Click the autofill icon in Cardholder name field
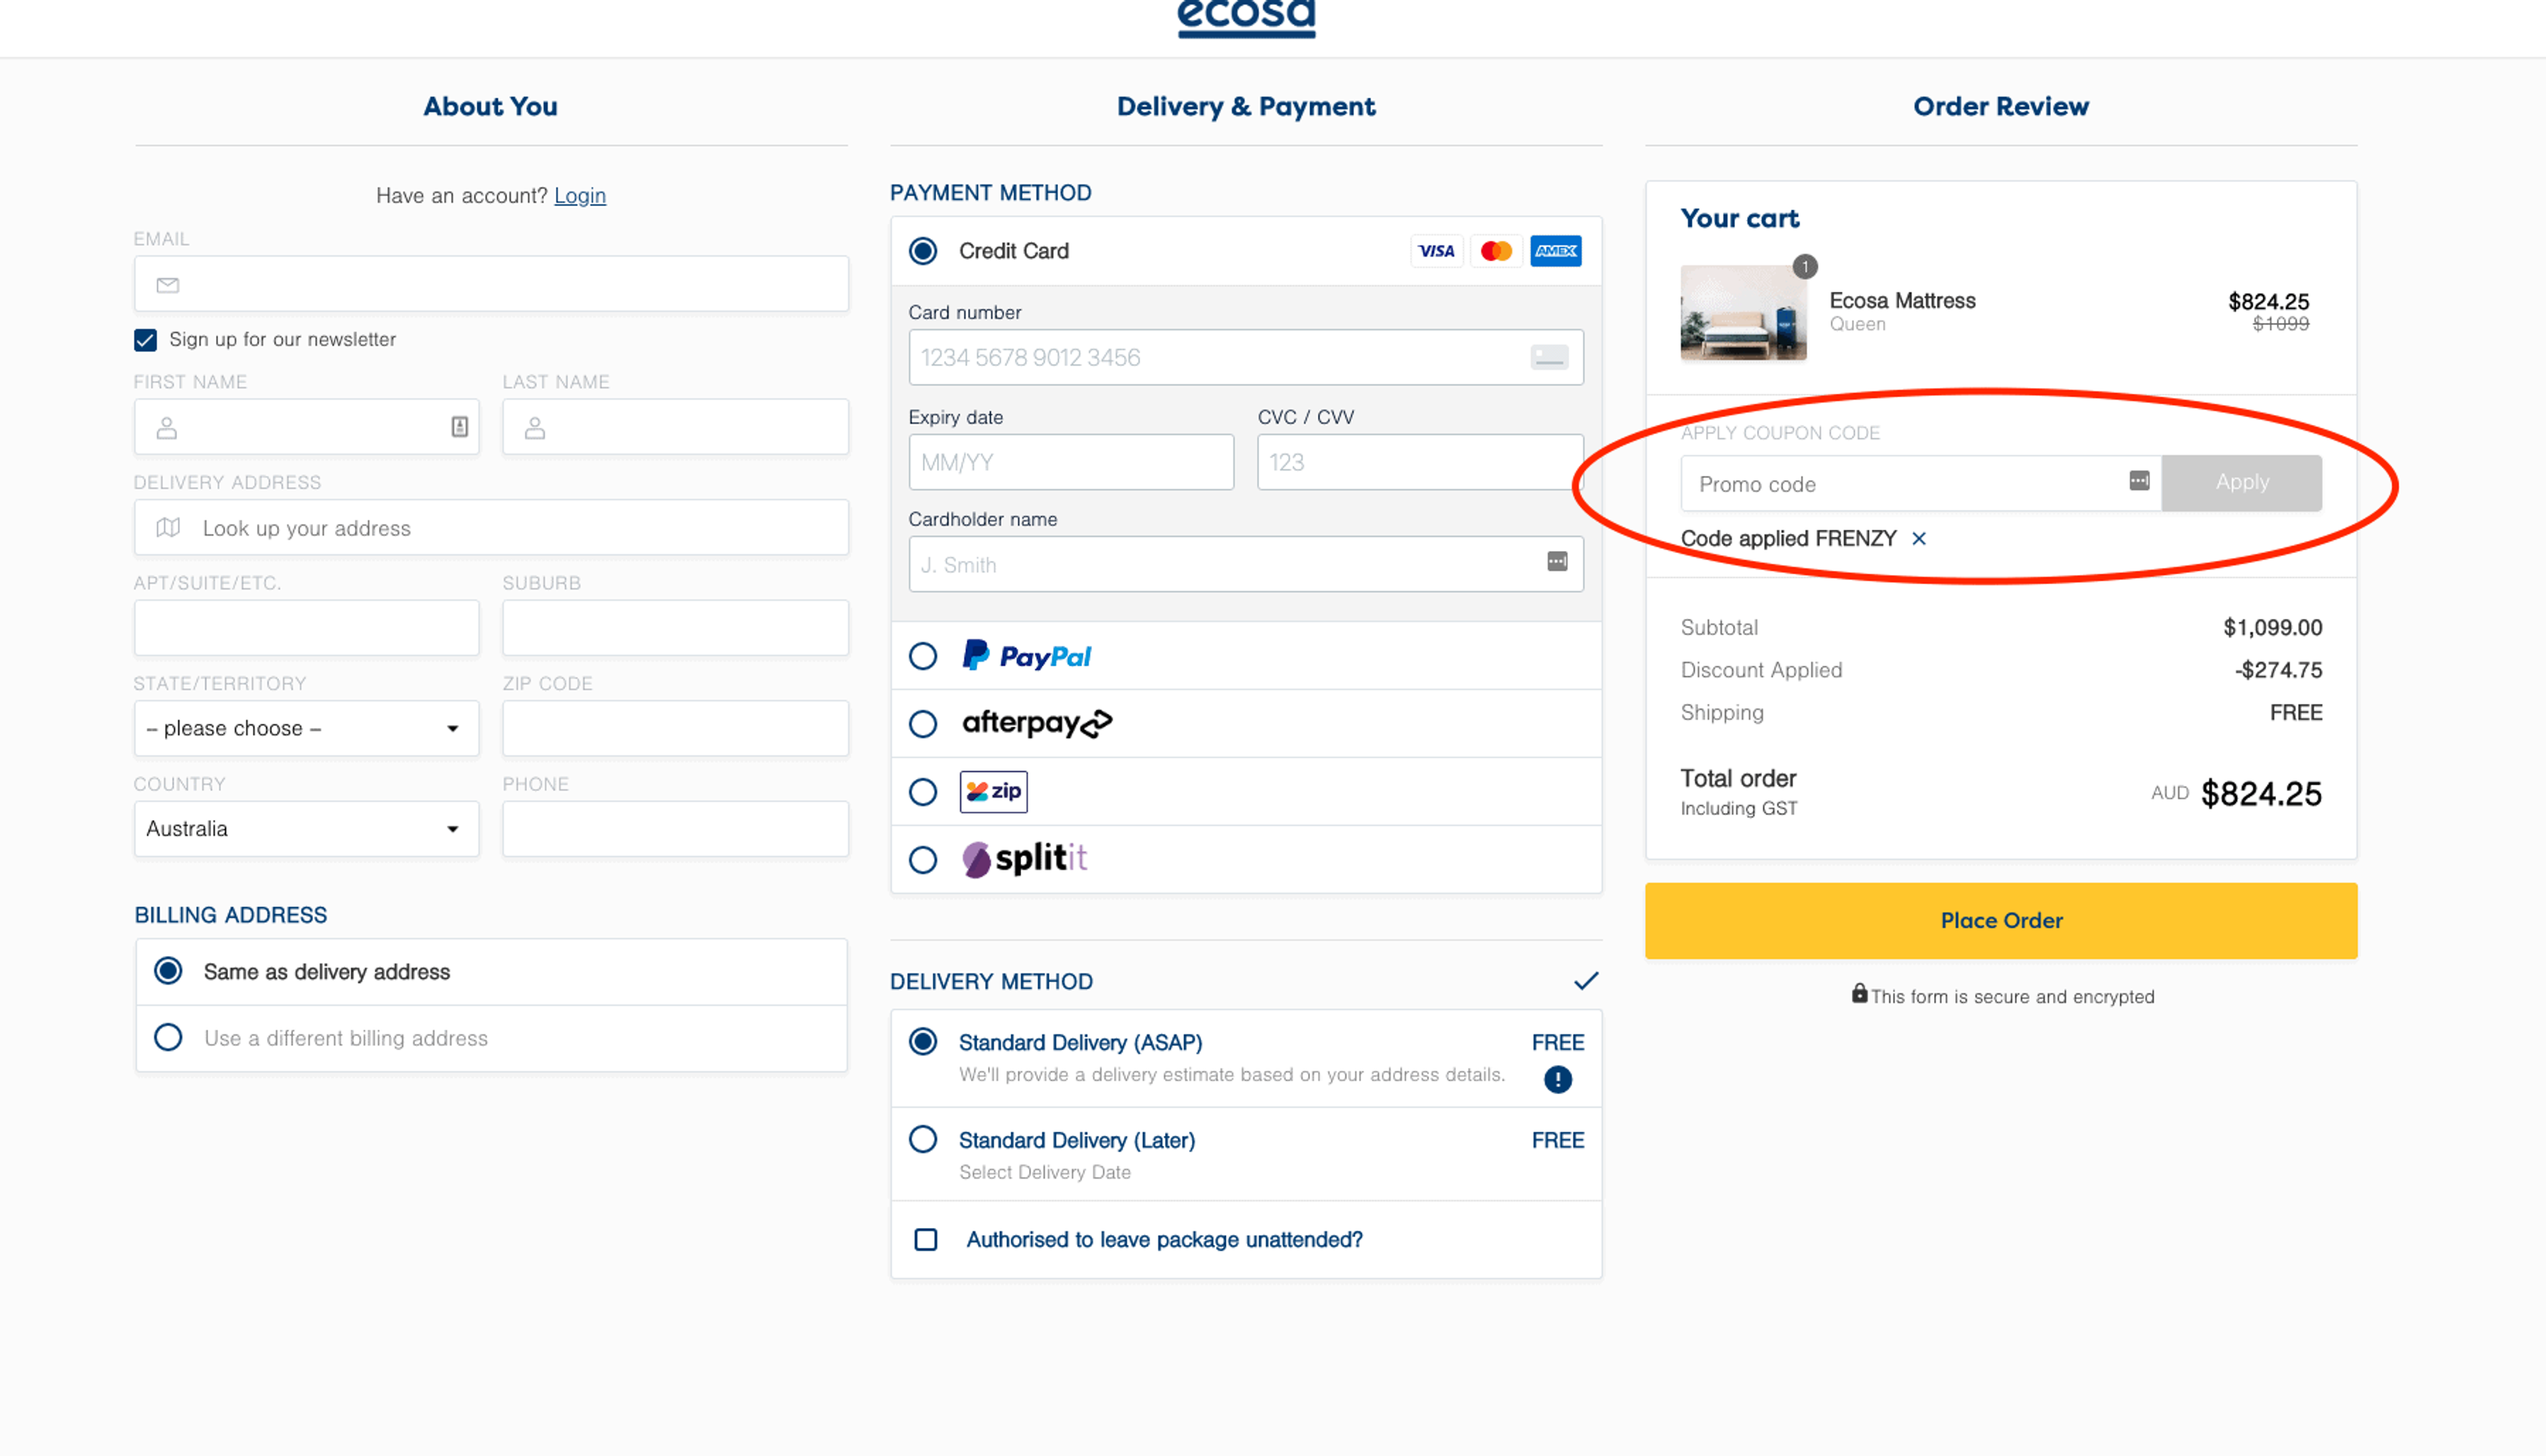Screen dimensions: 2546x1456 1557,562
